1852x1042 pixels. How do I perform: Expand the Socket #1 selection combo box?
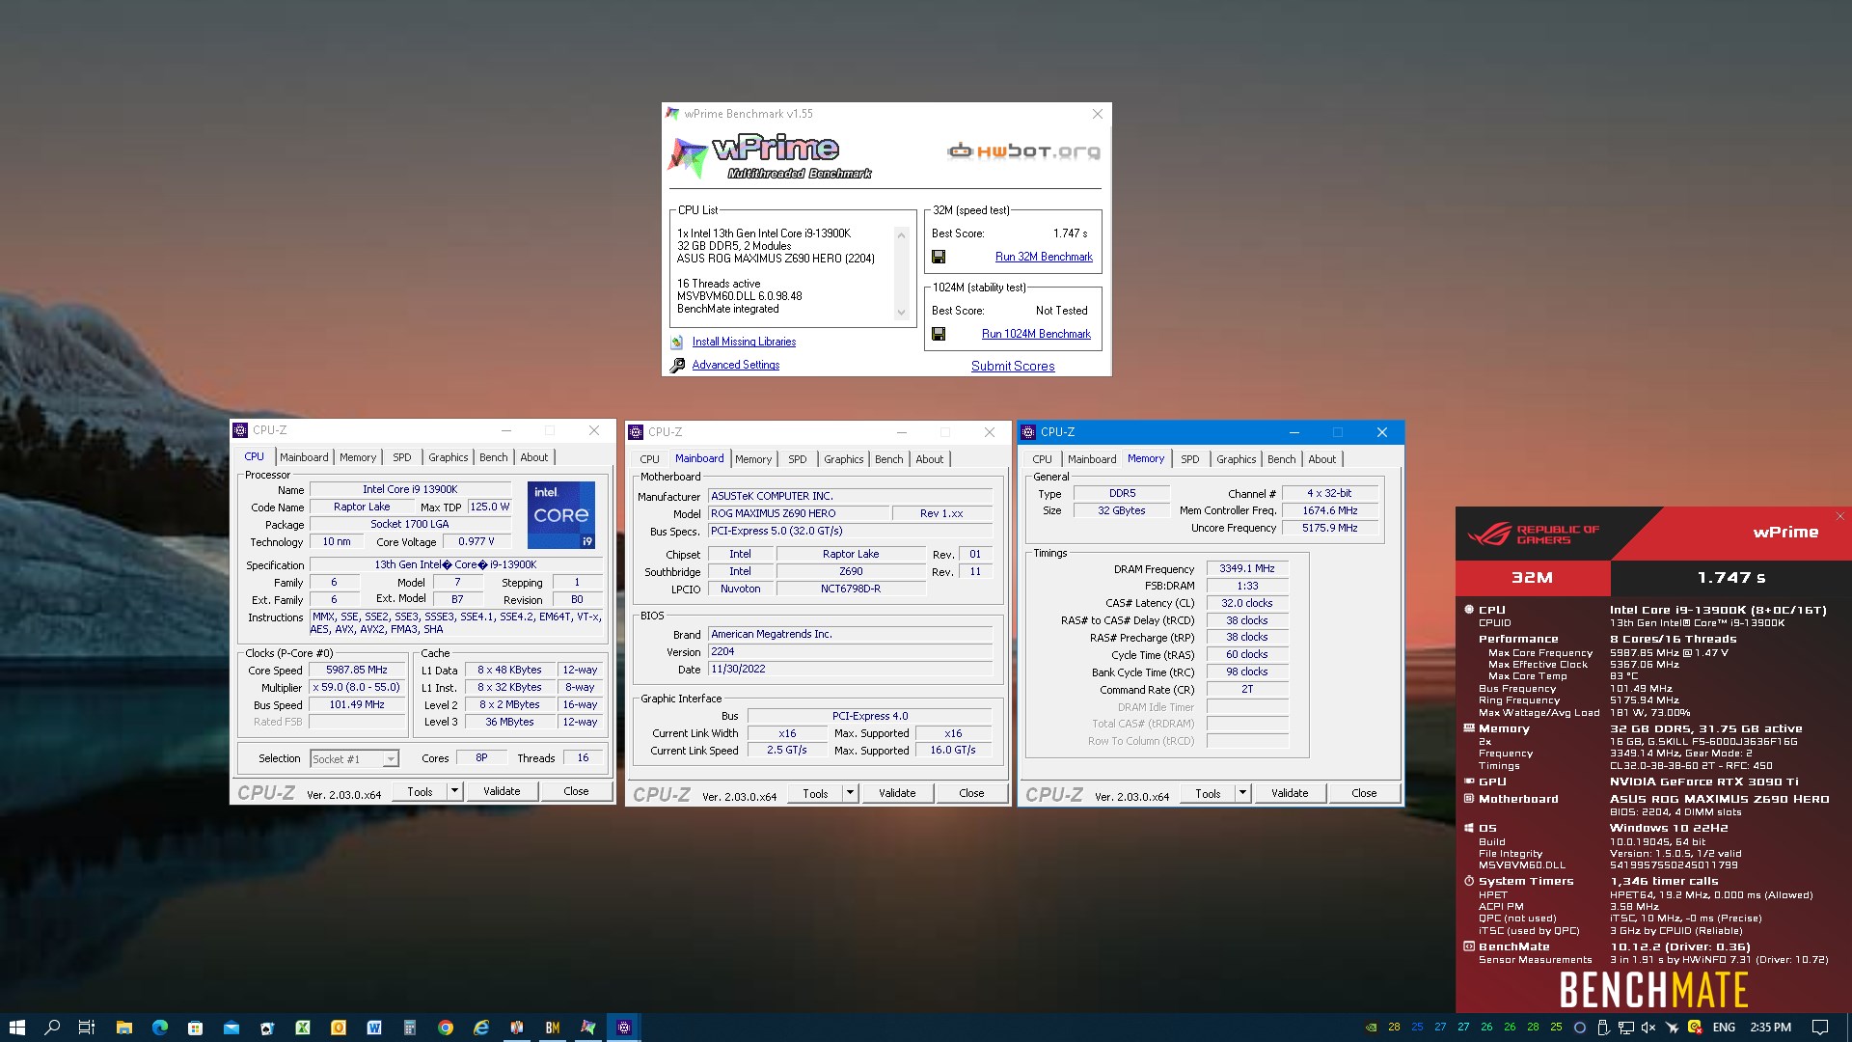click(x=354, y=759)
